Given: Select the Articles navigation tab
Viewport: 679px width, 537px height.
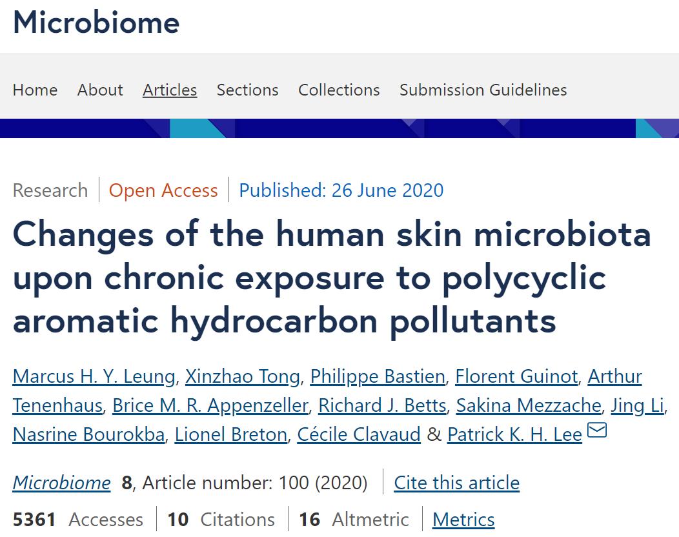Looking at the screenshot, I should click(x=170, y=90).
